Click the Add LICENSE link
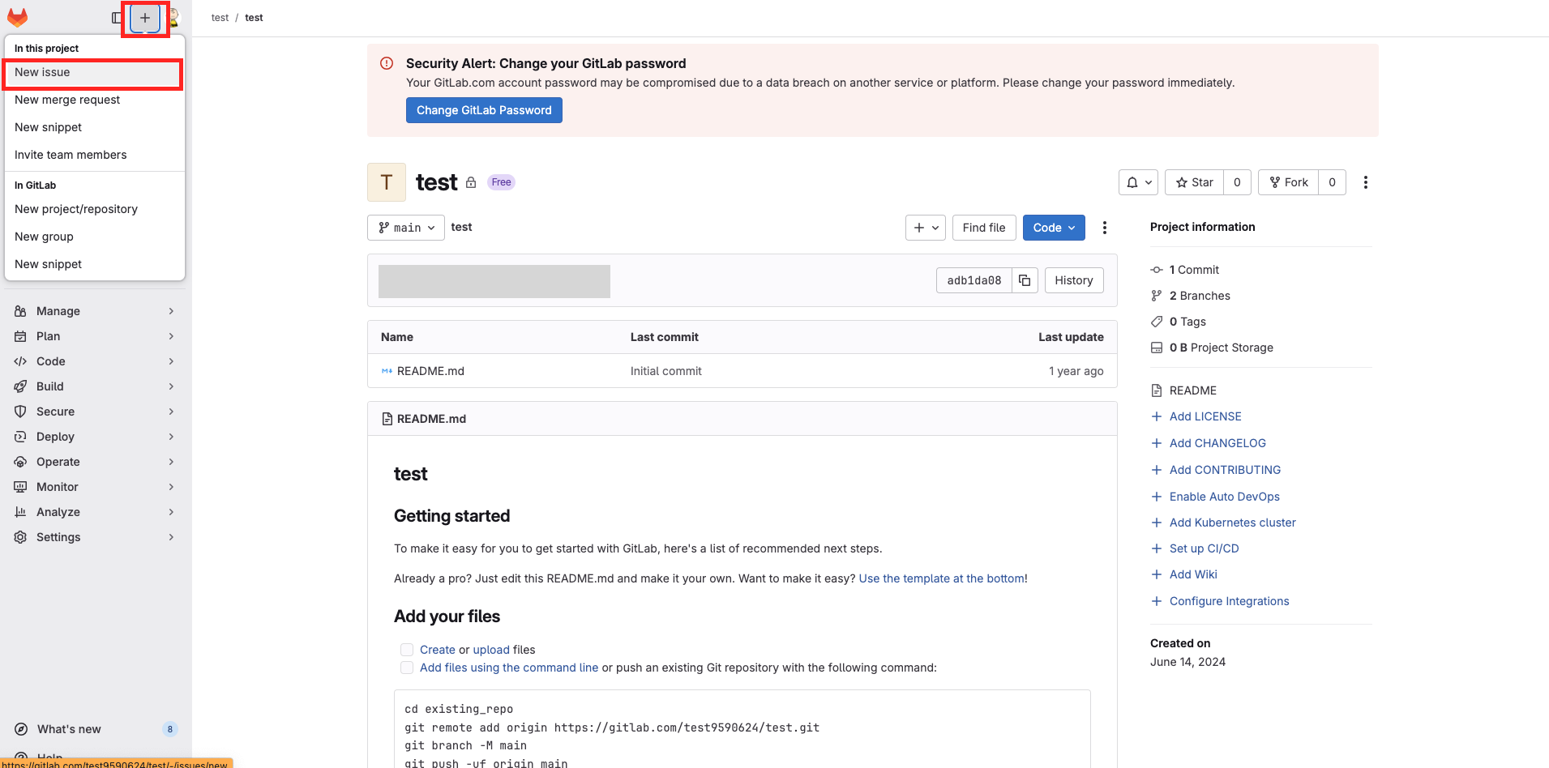 pos(1205,416)
